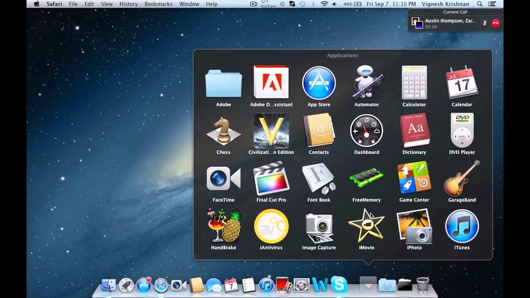Open the File menu

(x=73, y=4)
